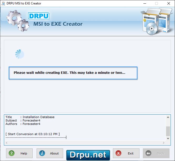The height and width of the screenshot is (161, 175).
Task: Click the blue info About icon
Action: coord(42,153)
